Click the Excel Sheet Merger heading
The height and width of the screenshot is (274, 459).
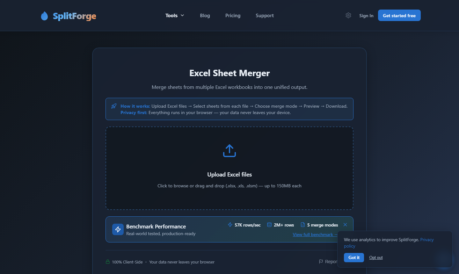[x=229, y=73]
